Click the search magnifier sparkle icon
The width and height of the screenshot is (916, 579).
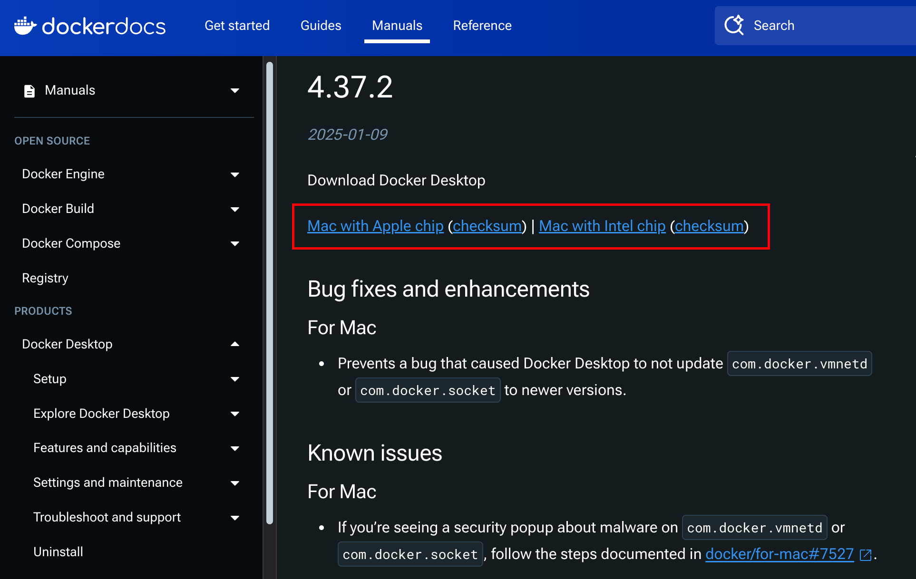pos(734,25)
